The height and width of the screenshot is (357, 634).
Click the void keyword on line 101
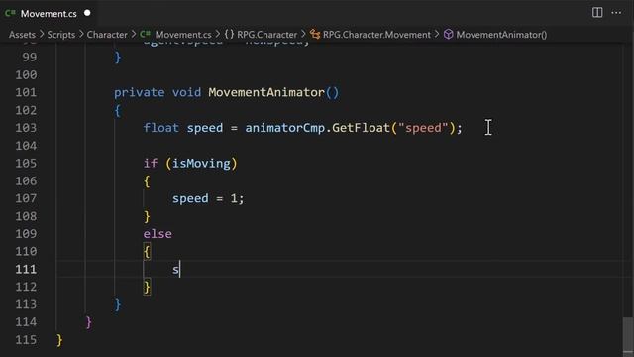[186, 92]
